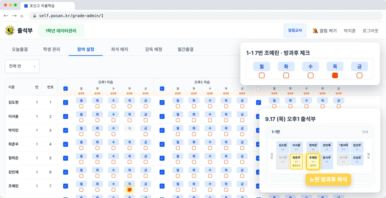Click the 1학년 데이터관리 button

[61, 30]
